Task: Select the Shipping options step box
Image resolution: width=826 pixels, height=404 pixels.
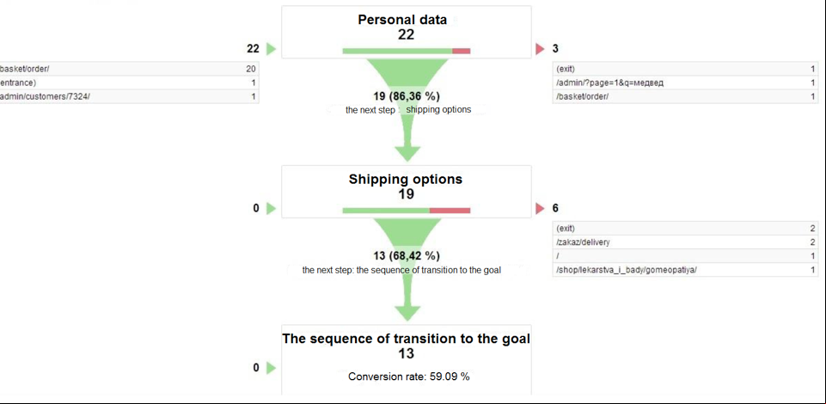Action: coord(407,191)
